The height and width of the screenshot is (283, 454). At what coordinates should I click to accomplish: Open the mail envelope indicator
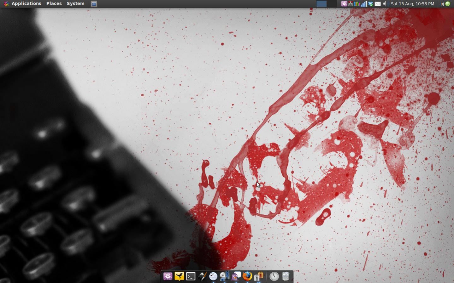pyautogui.click(x=377, y=4)
